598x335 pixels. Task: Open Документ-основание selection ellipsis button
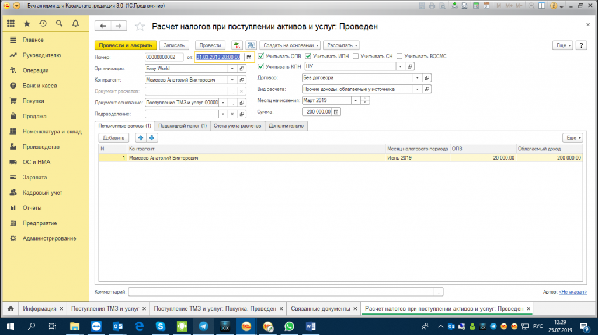[x=232, y=103]
